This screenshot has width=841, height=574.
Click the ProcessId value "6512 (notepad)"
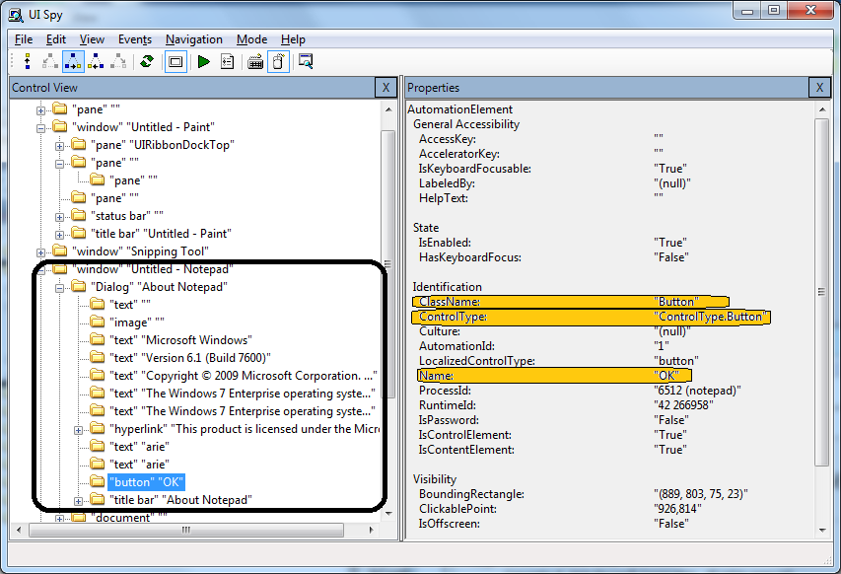pyautogui.click(x=697, y=390)
